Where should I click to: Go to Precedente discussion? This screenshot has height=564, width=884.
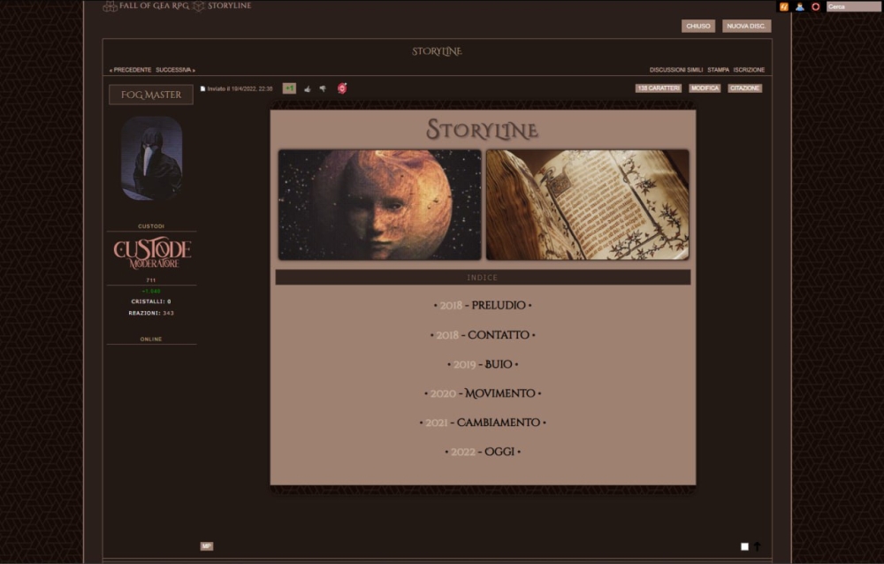(x=131, y=70)
